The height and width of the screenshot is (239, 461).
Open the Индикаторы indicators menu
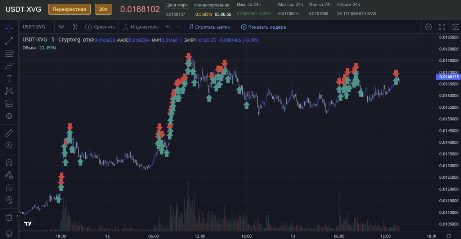(140, 27)
